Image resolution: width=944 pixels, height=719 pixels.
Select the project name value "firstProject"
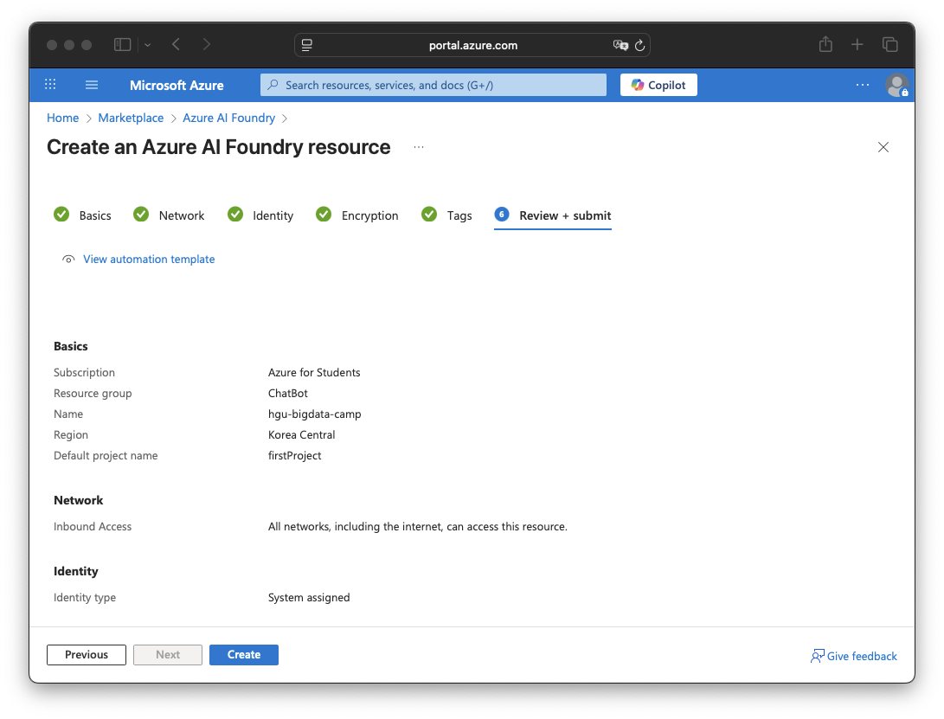[295, 456]
